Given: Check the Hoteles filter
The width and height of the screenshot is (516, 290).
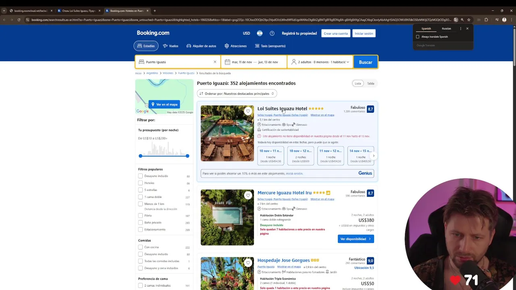Looking at the screenshot, I should (x=140, y=183).
